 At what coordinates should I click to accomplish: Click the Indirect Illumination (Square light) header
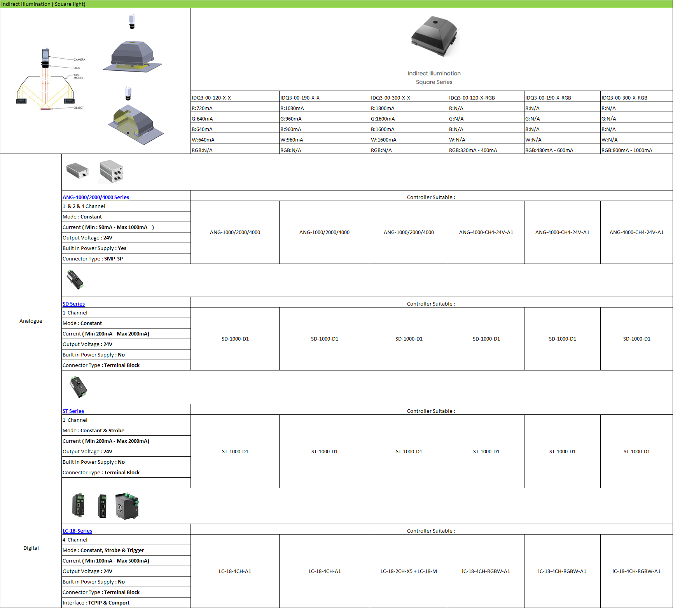click(336, 4)
